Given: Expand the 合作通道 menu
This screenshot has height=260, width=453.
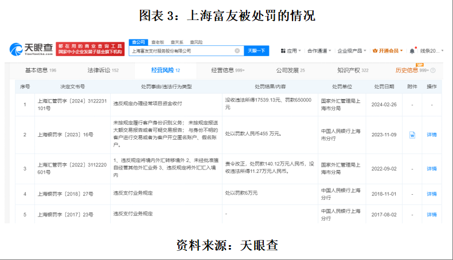Looking at the screenshot, I should point(319,51).
